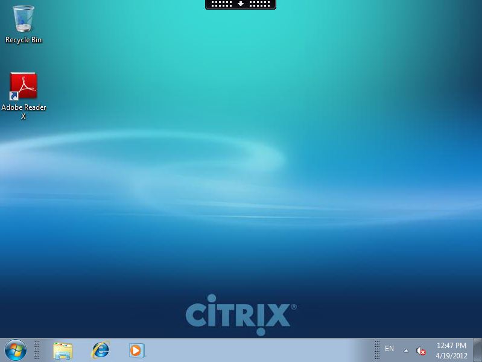This screenshot has height=362, width=482.
Task: Select the Adobe Reader X shortcut
Action: (24, 96)
